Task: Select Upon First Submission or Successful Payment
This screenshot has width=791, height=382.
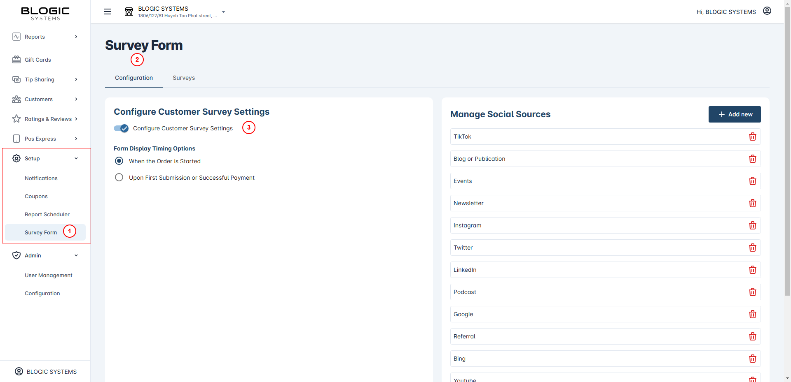Action: (119, 177)
